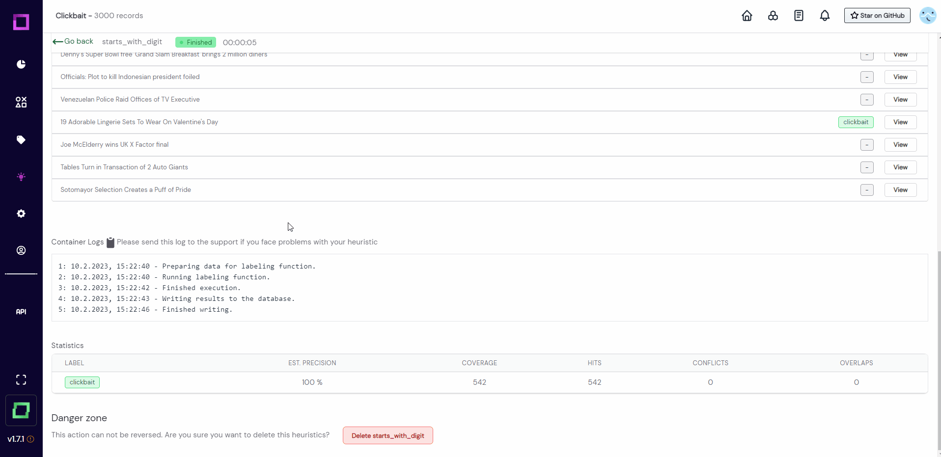Copy container logs via clipboard icon
Screen dimensions: 941x457
pyautogui.click(x=111, y=242)
